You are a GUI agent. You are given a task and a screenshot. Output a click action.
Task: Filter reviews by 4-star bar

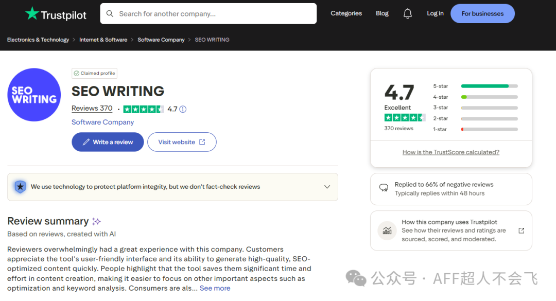point(490,97)
